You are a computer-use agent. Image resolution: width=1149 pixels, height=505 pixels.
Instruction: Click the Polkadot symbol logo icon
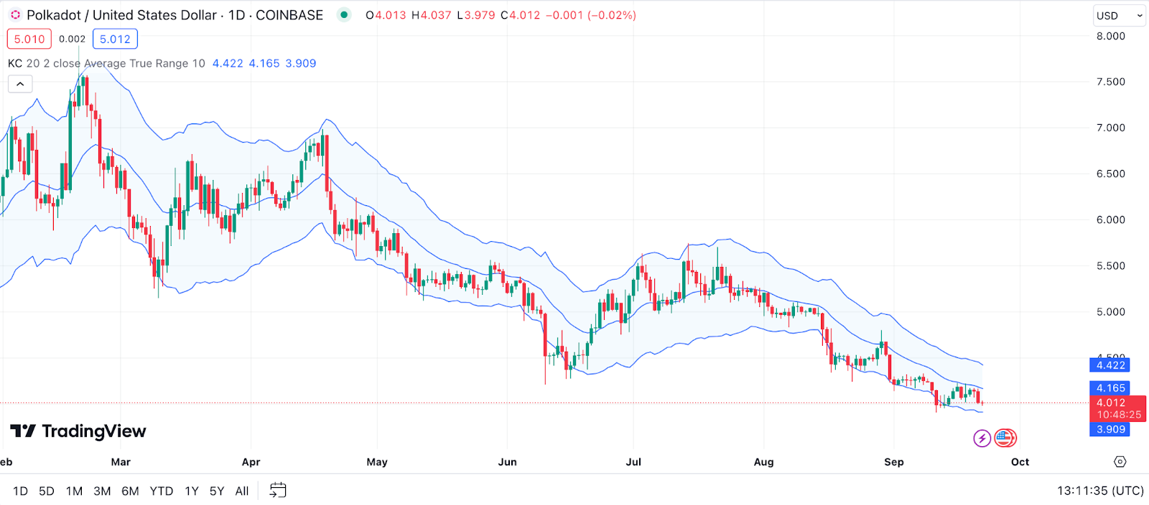[15, 14]
